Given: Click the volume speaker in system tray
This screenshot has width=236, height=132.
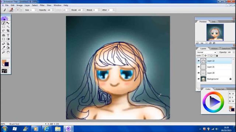Looking at the screenshot, I should pyautogui.click(x=217, y=129).
